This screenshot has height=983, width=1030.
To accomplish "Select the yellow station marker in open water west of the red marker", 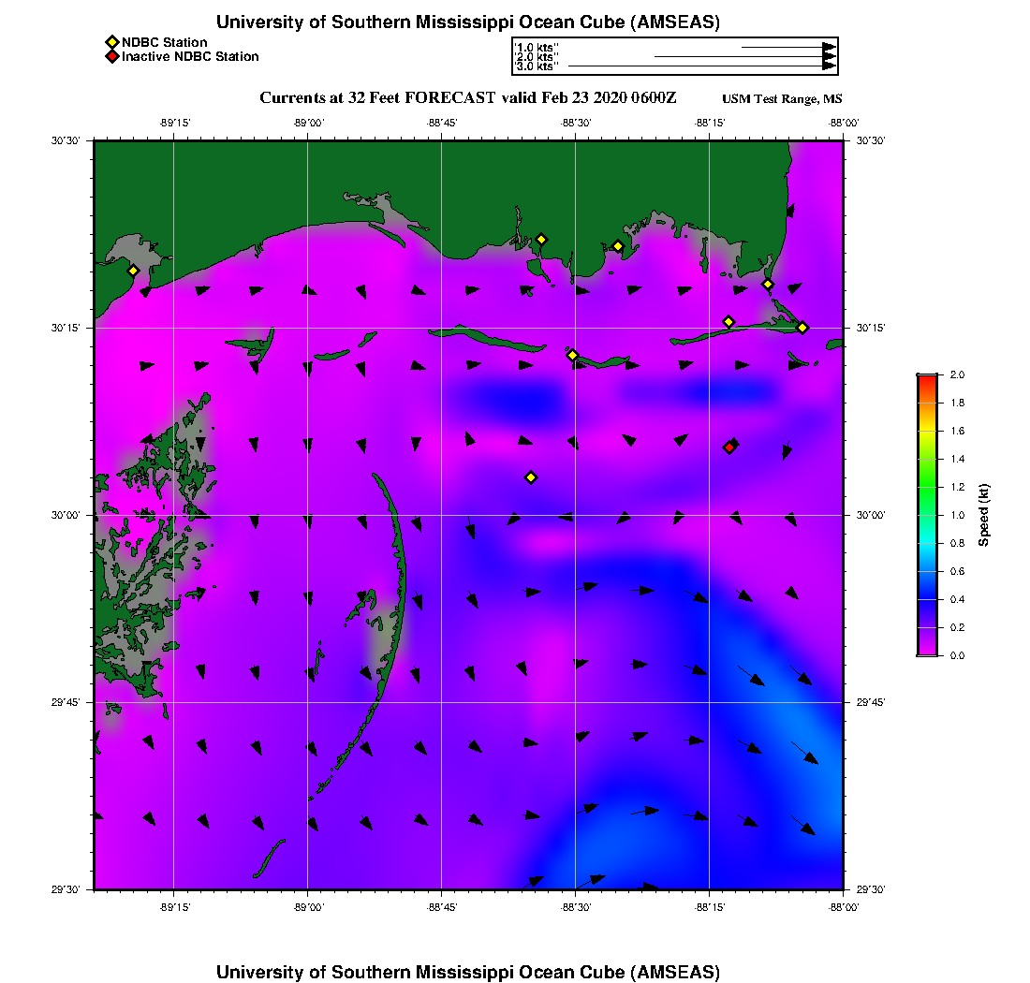I will pyautogui.click(x=531, y=477).
